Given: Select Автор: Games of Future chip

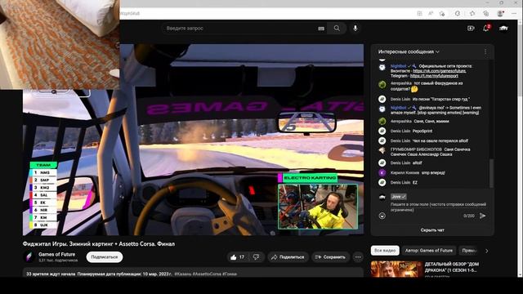Looking at the screenshot, I should coord(428,251).
